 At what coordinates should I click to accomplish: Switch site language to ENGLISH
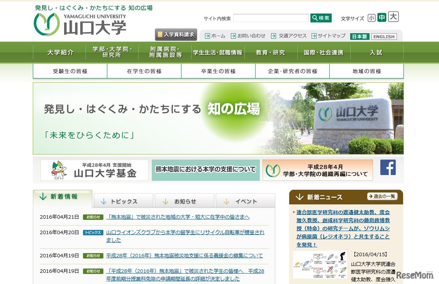coord(384,37)
